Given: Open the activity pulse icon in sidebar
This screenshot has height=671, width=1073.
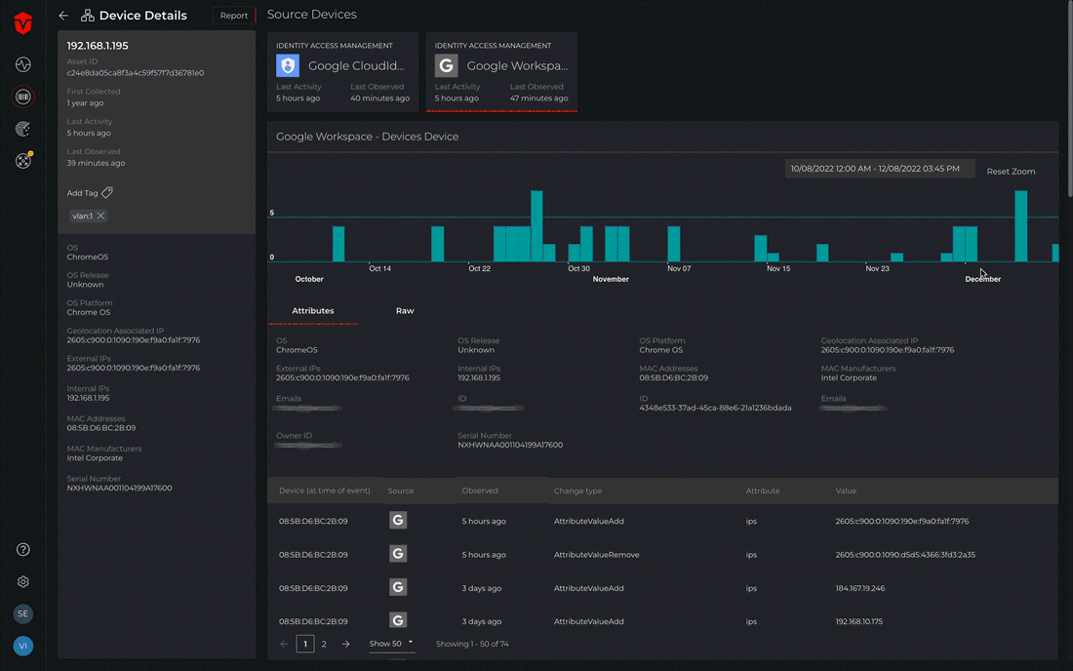Looking at the screenshot, I should point(23,64).
